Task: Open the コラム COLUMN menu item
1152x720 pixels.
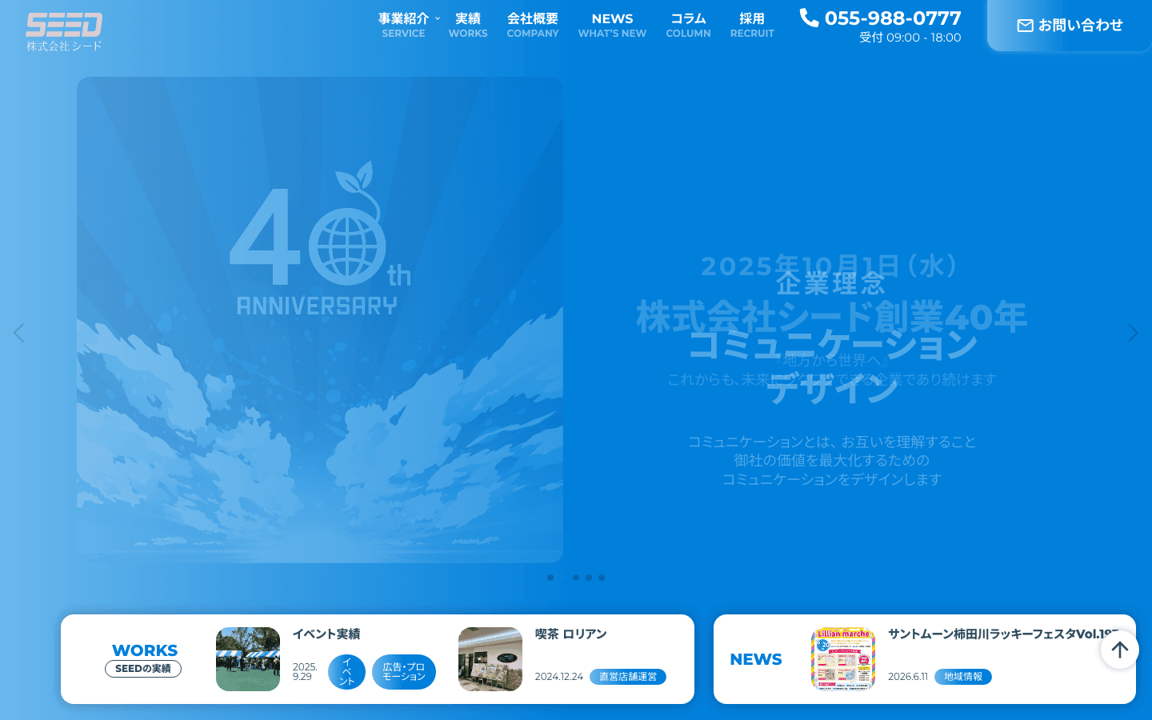Action: click(688, 25)
